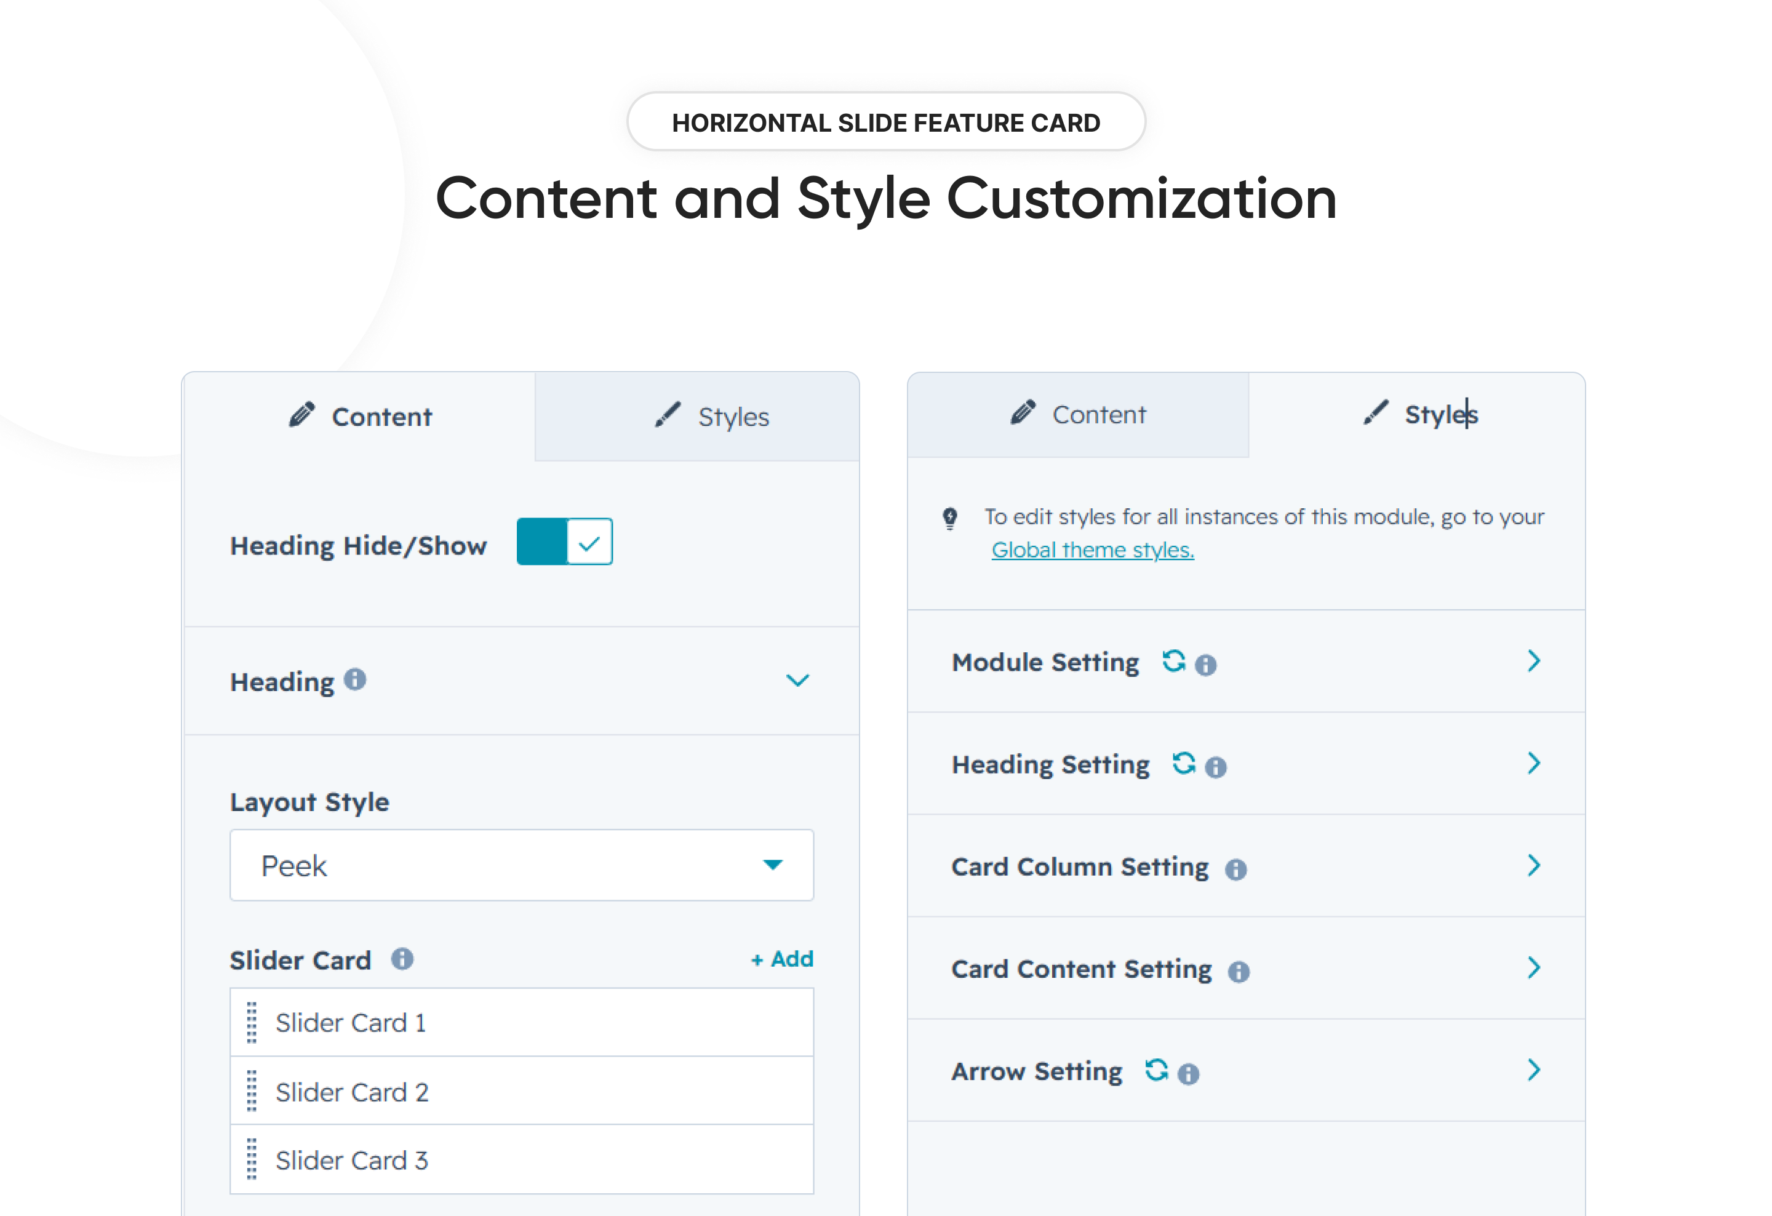1772x1216 pixels.
Task: Open Heading Setting chevron
Action: tap(1535, 763)
